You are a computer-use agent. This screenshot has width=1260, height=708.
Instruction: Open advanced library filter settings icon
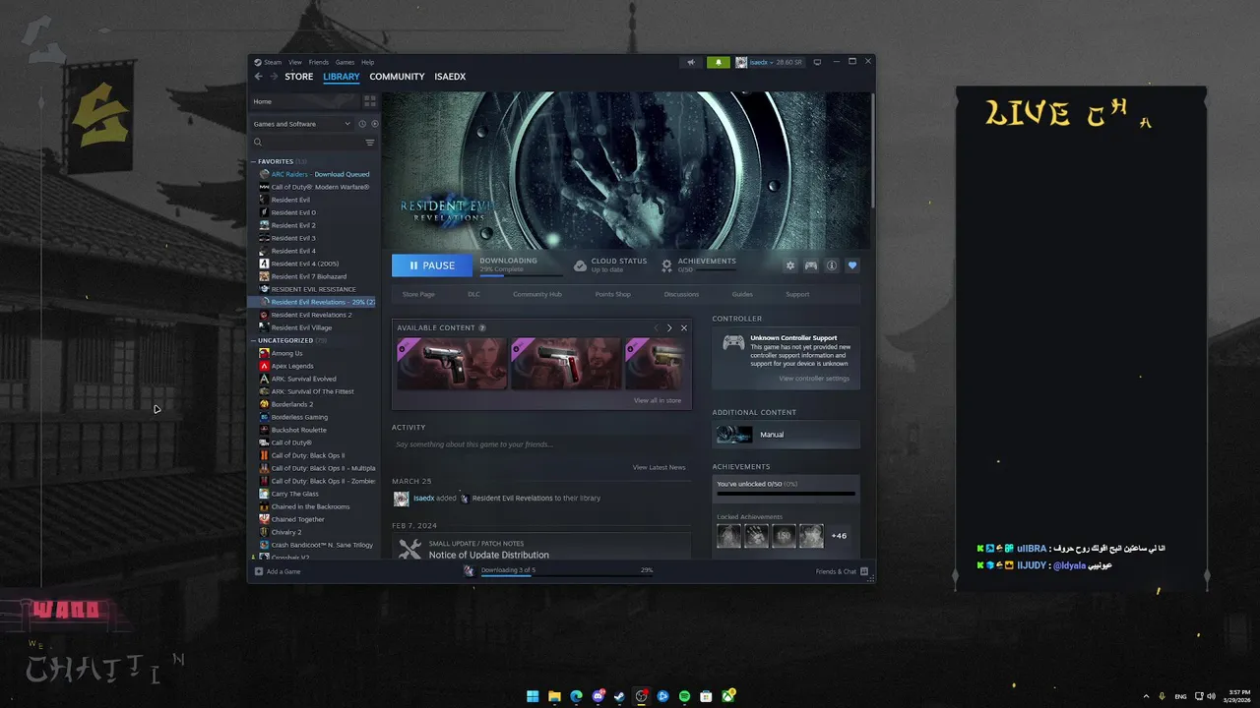coord(370,143)
